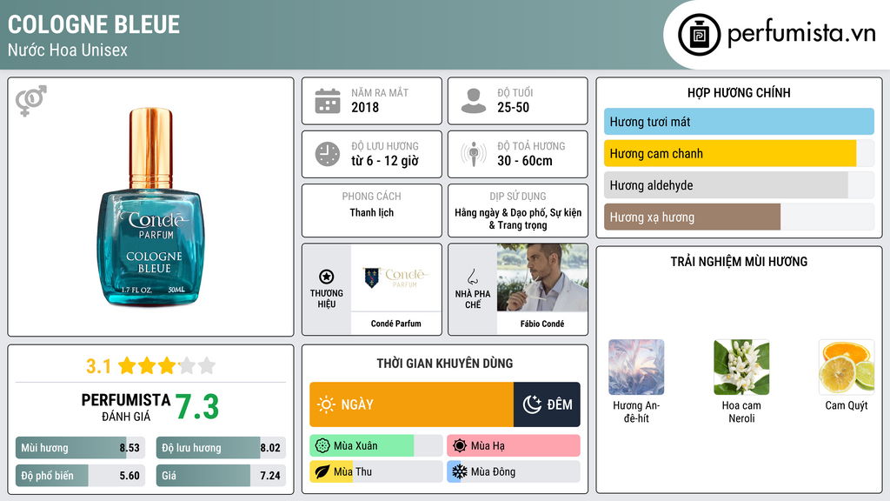Click the Fábio Condé name label
Image resolution: width=890 pixels, height=501 pixels.
(x=542, y=324)
